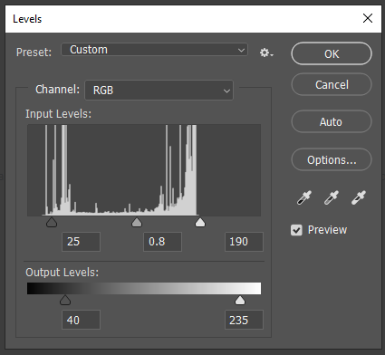The height and width of the screenshot is (355, 385).
Task: Apply Auto levels correction
Action: [x=332, y=121]
